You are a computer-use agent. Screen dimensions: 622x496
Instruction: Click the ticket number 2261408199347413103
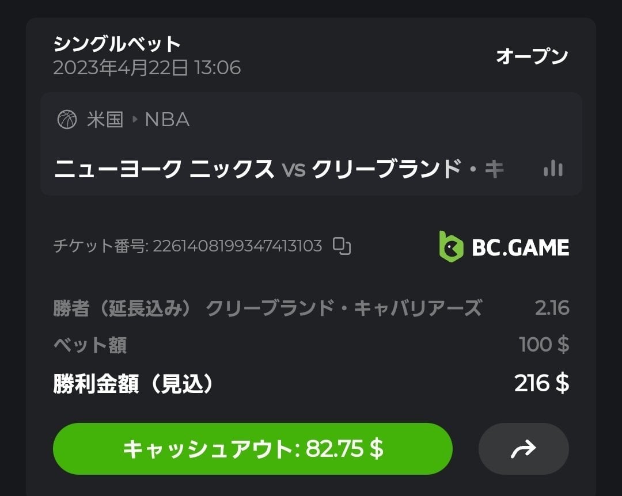point(237,246)
